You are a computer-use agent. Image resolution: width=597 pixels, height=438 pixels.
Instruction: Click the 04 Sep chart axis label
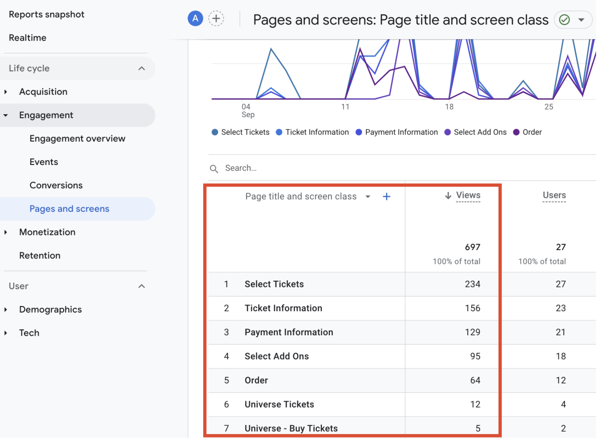[248, 110]
